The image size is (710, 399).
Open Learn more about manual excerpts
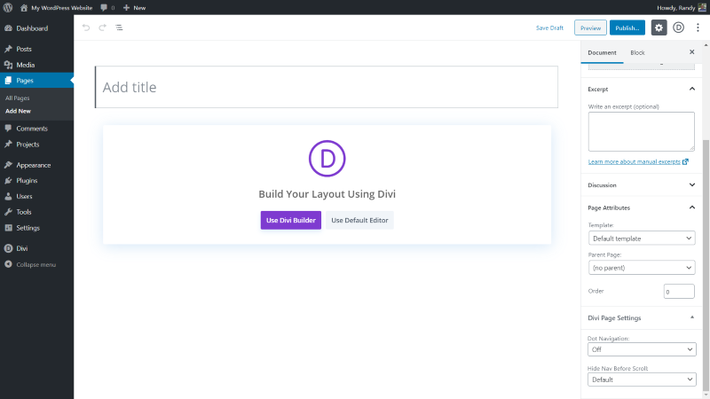[x=638, y=161]
